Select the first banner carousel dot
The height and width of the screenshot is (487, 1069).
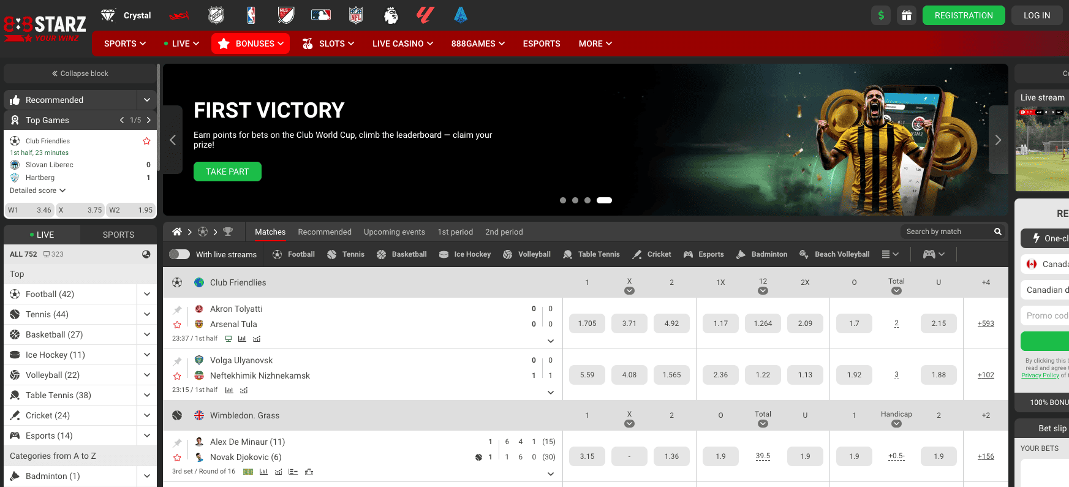click(563, 200)
